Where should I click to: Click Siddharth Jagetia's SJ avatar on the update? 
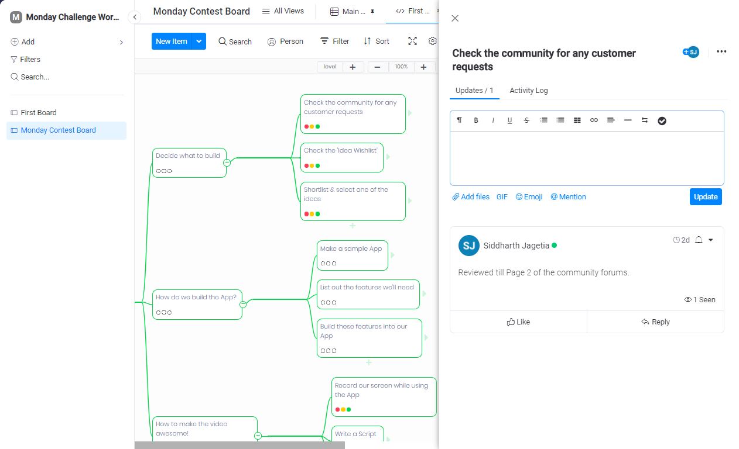coord(469,246)
